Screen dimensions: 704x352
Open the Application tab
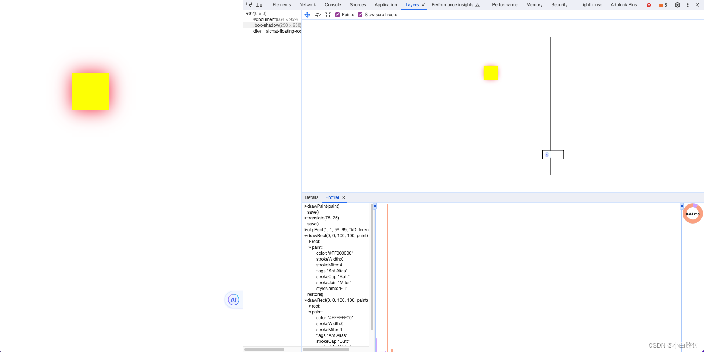pyautogui.click(x=386, y=5)
